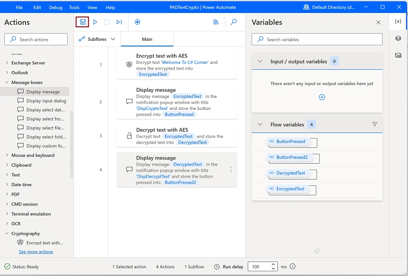Save the flow with the floppy disk icon
Viewport: 408px width, 276px height.
(x=83, y=22)
